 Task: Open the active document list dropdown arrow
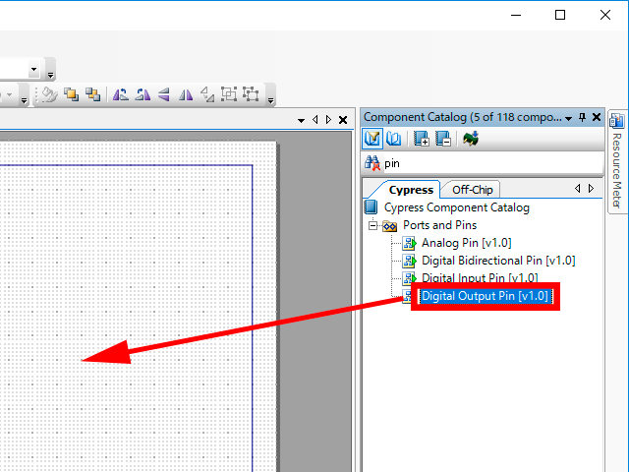tap(302, 120)
